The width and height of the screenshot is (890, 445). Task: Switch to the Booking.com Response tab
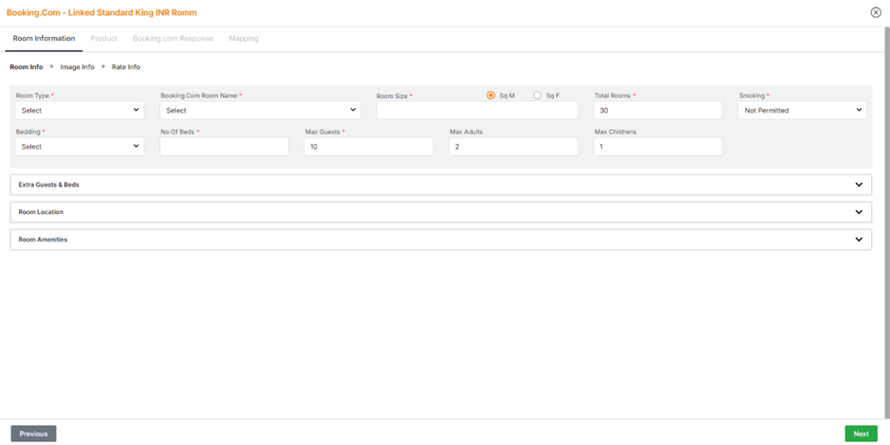(x=173, y=39)
